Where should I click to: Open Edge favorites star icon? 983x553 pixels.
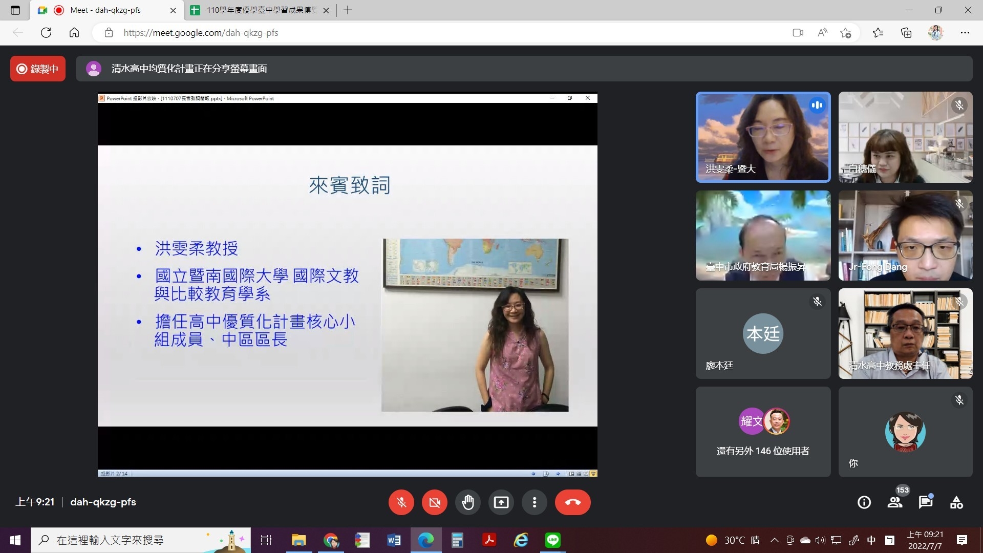[878, 33]
